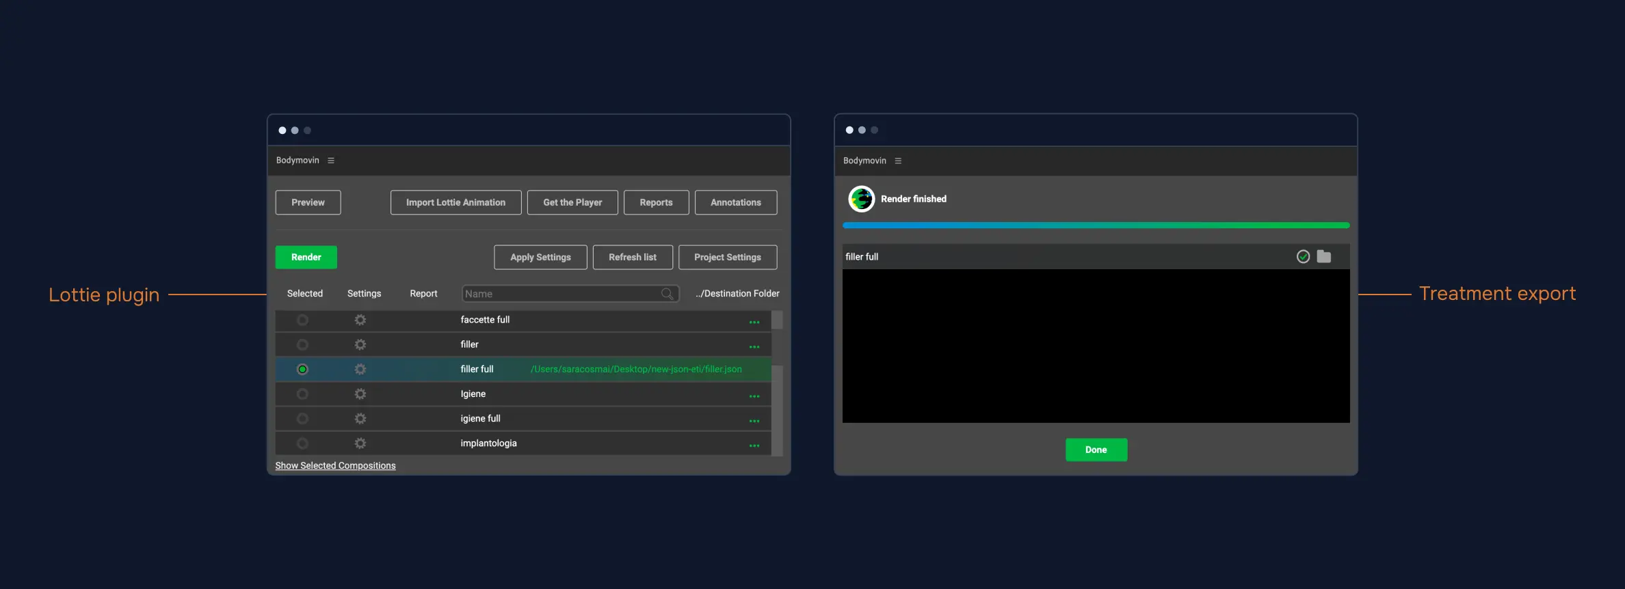This screenshot has height=589, width=1625.
Task: Open Bodymovin panel menu in left window
Action: (x=331, y=161)
